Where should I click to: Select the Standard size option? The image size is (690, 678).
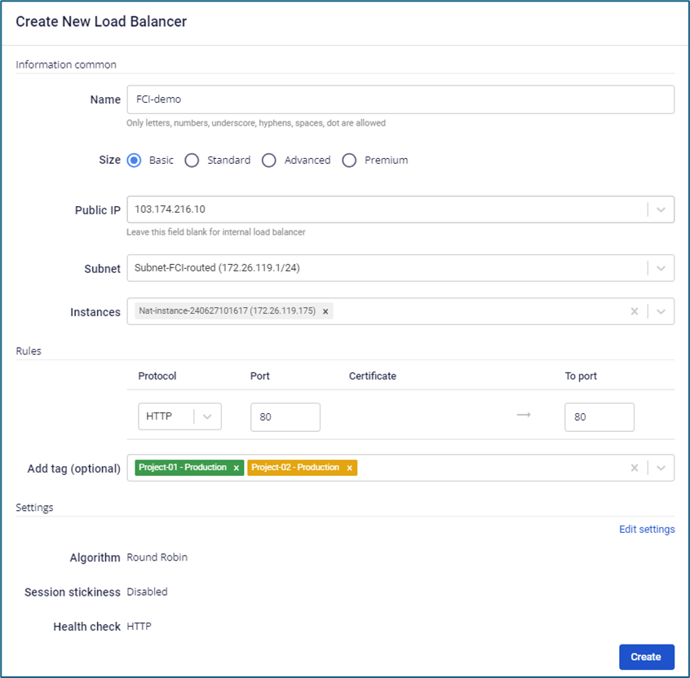coord(192,161)
